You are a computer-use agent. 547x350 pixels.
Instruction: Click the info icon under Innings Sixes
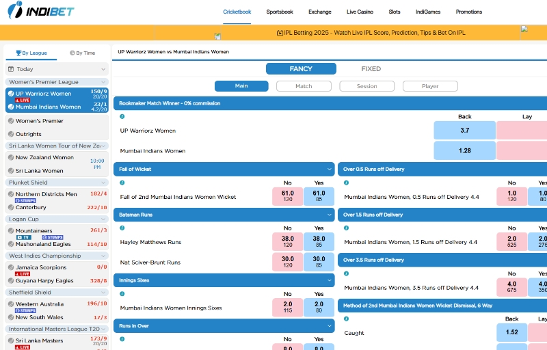pyautogui.click(x=122, y=294)
